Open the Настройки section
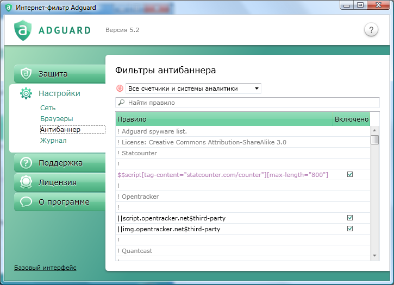Viewport: 394px width, 285px height. click(x=59, y=93)
